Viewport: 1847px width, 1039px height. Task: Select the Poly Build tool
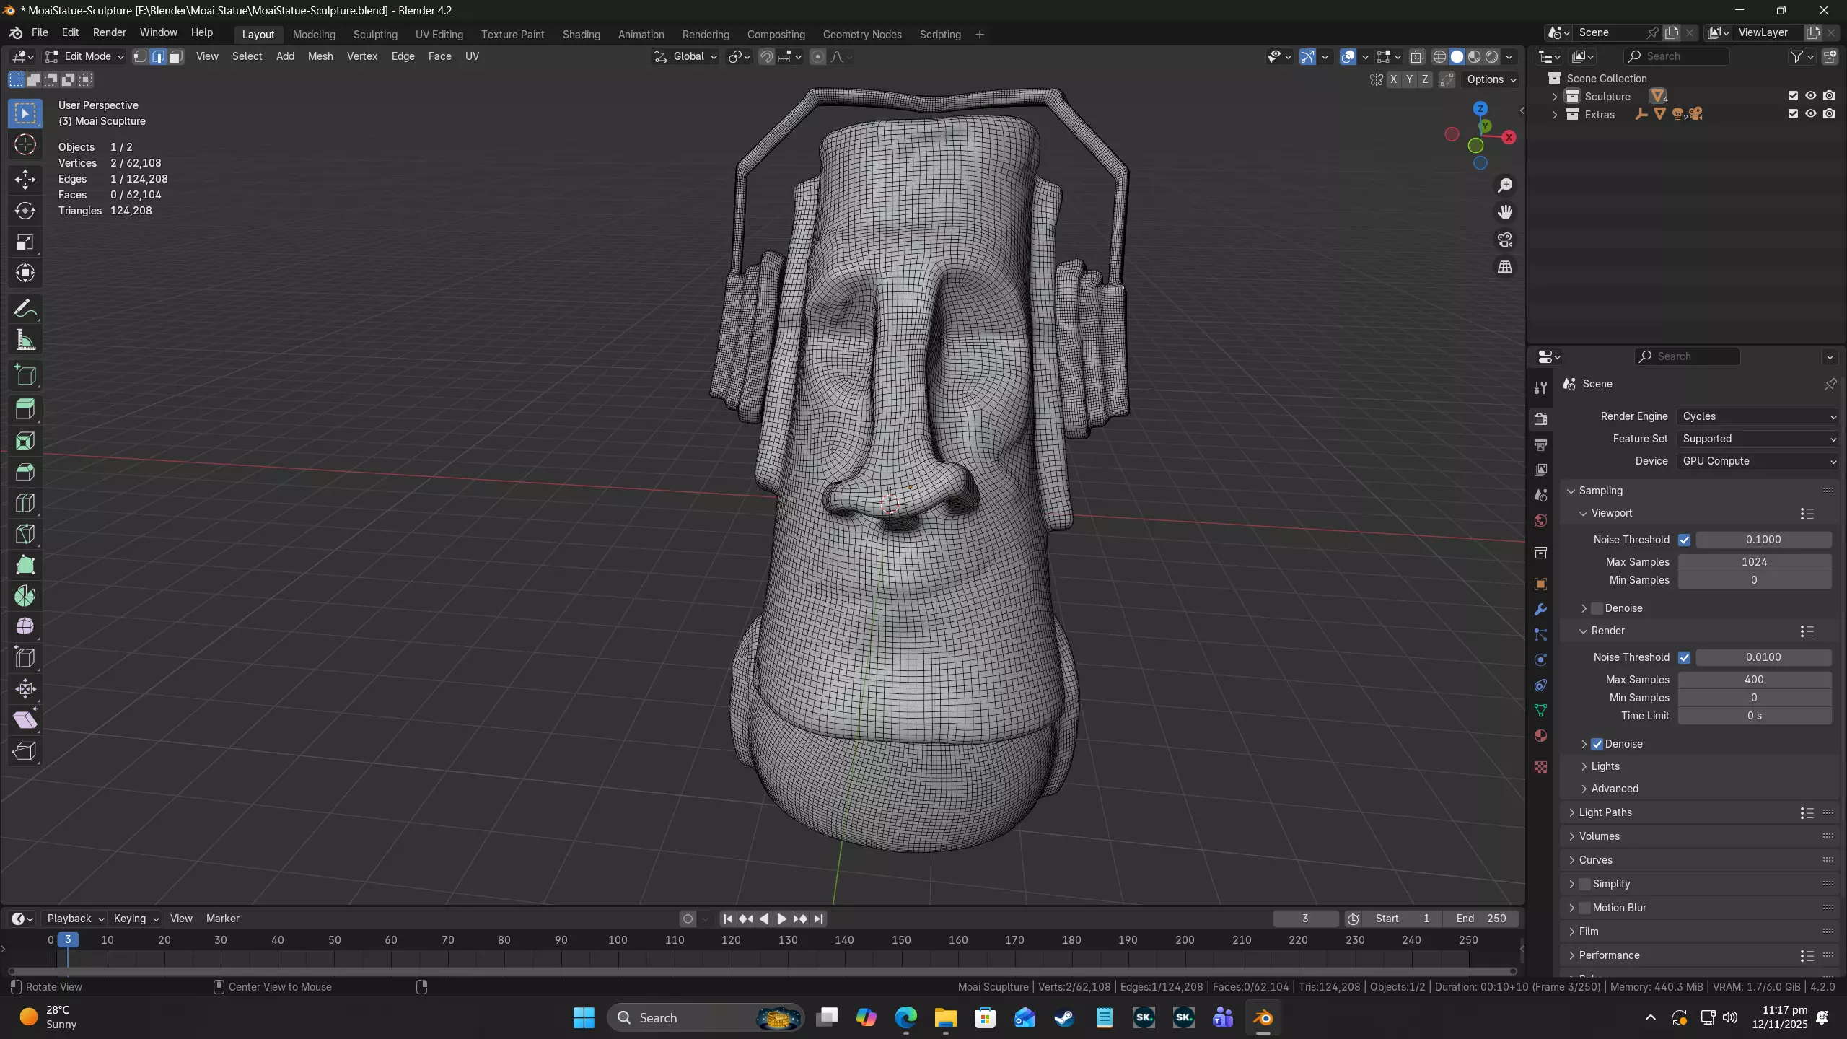(x=25, y=565)
